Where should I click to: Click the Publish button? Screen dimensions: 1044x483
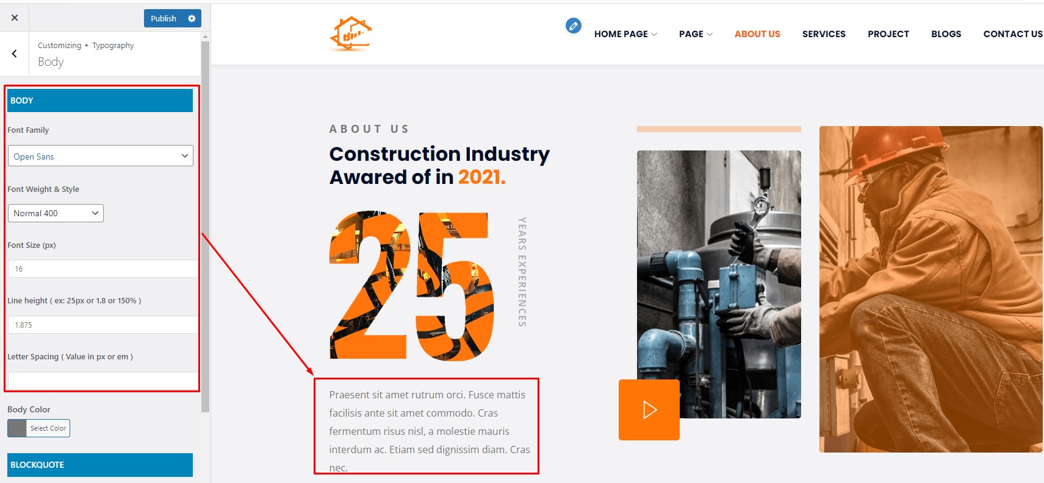164,18
